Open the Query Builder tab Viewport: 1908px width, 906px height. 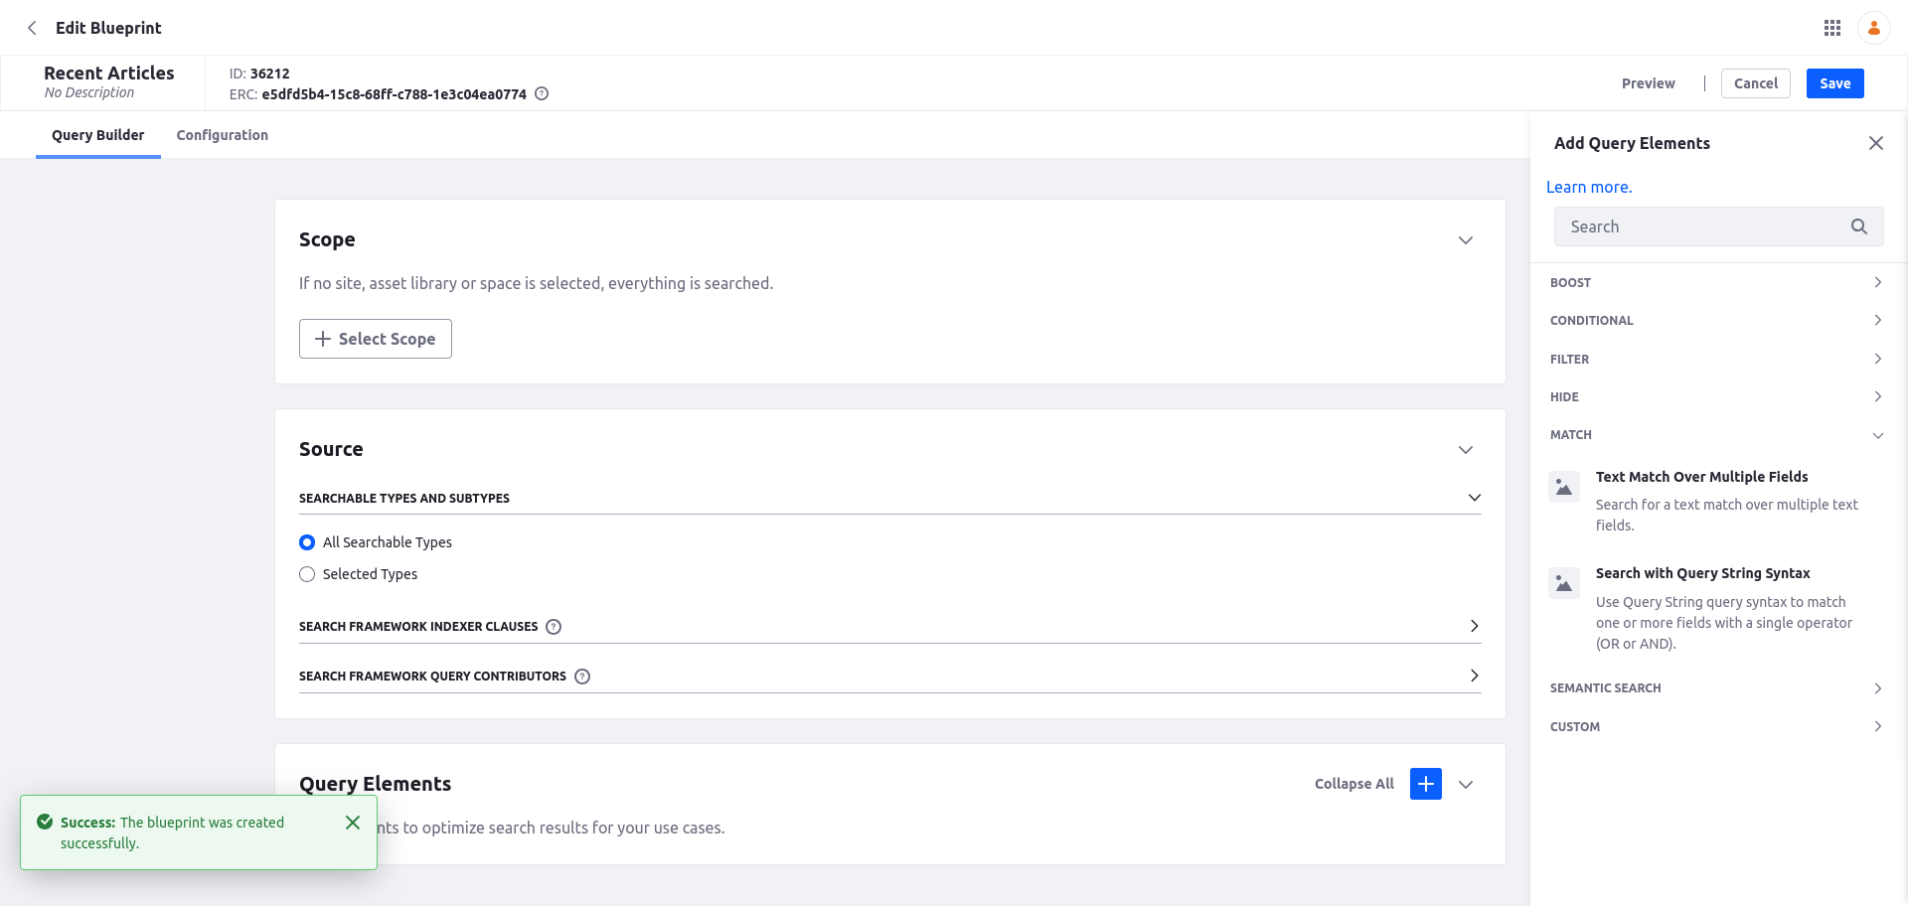click(x=97, y=135)
